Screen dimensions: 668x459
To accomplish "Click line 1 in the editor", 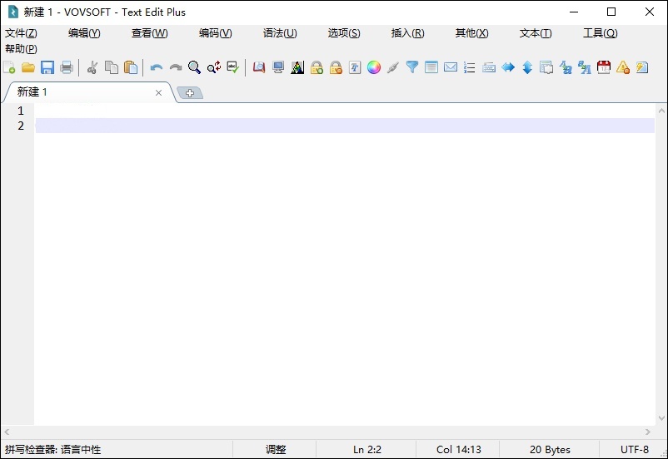I will click(344, 111).
